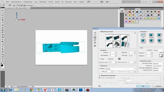
Task: Click Roll mesh tool in Чеканка dialog
Action: [95, 35]
